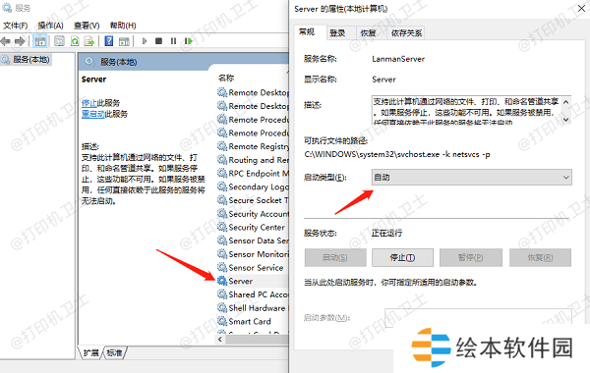
Task: Click the Back arrow toolbar icon
Action: click(5, 41)
